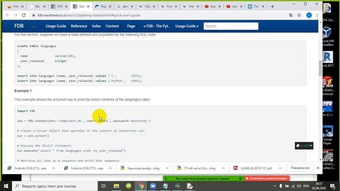
Task: Go to previous topic FDB – The Pyt...
Action: [157, 26]
